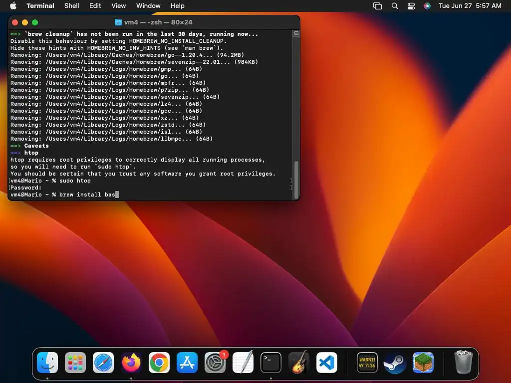
Task: Minimize the Terminal window with yellow button
Action: point(25,22)
